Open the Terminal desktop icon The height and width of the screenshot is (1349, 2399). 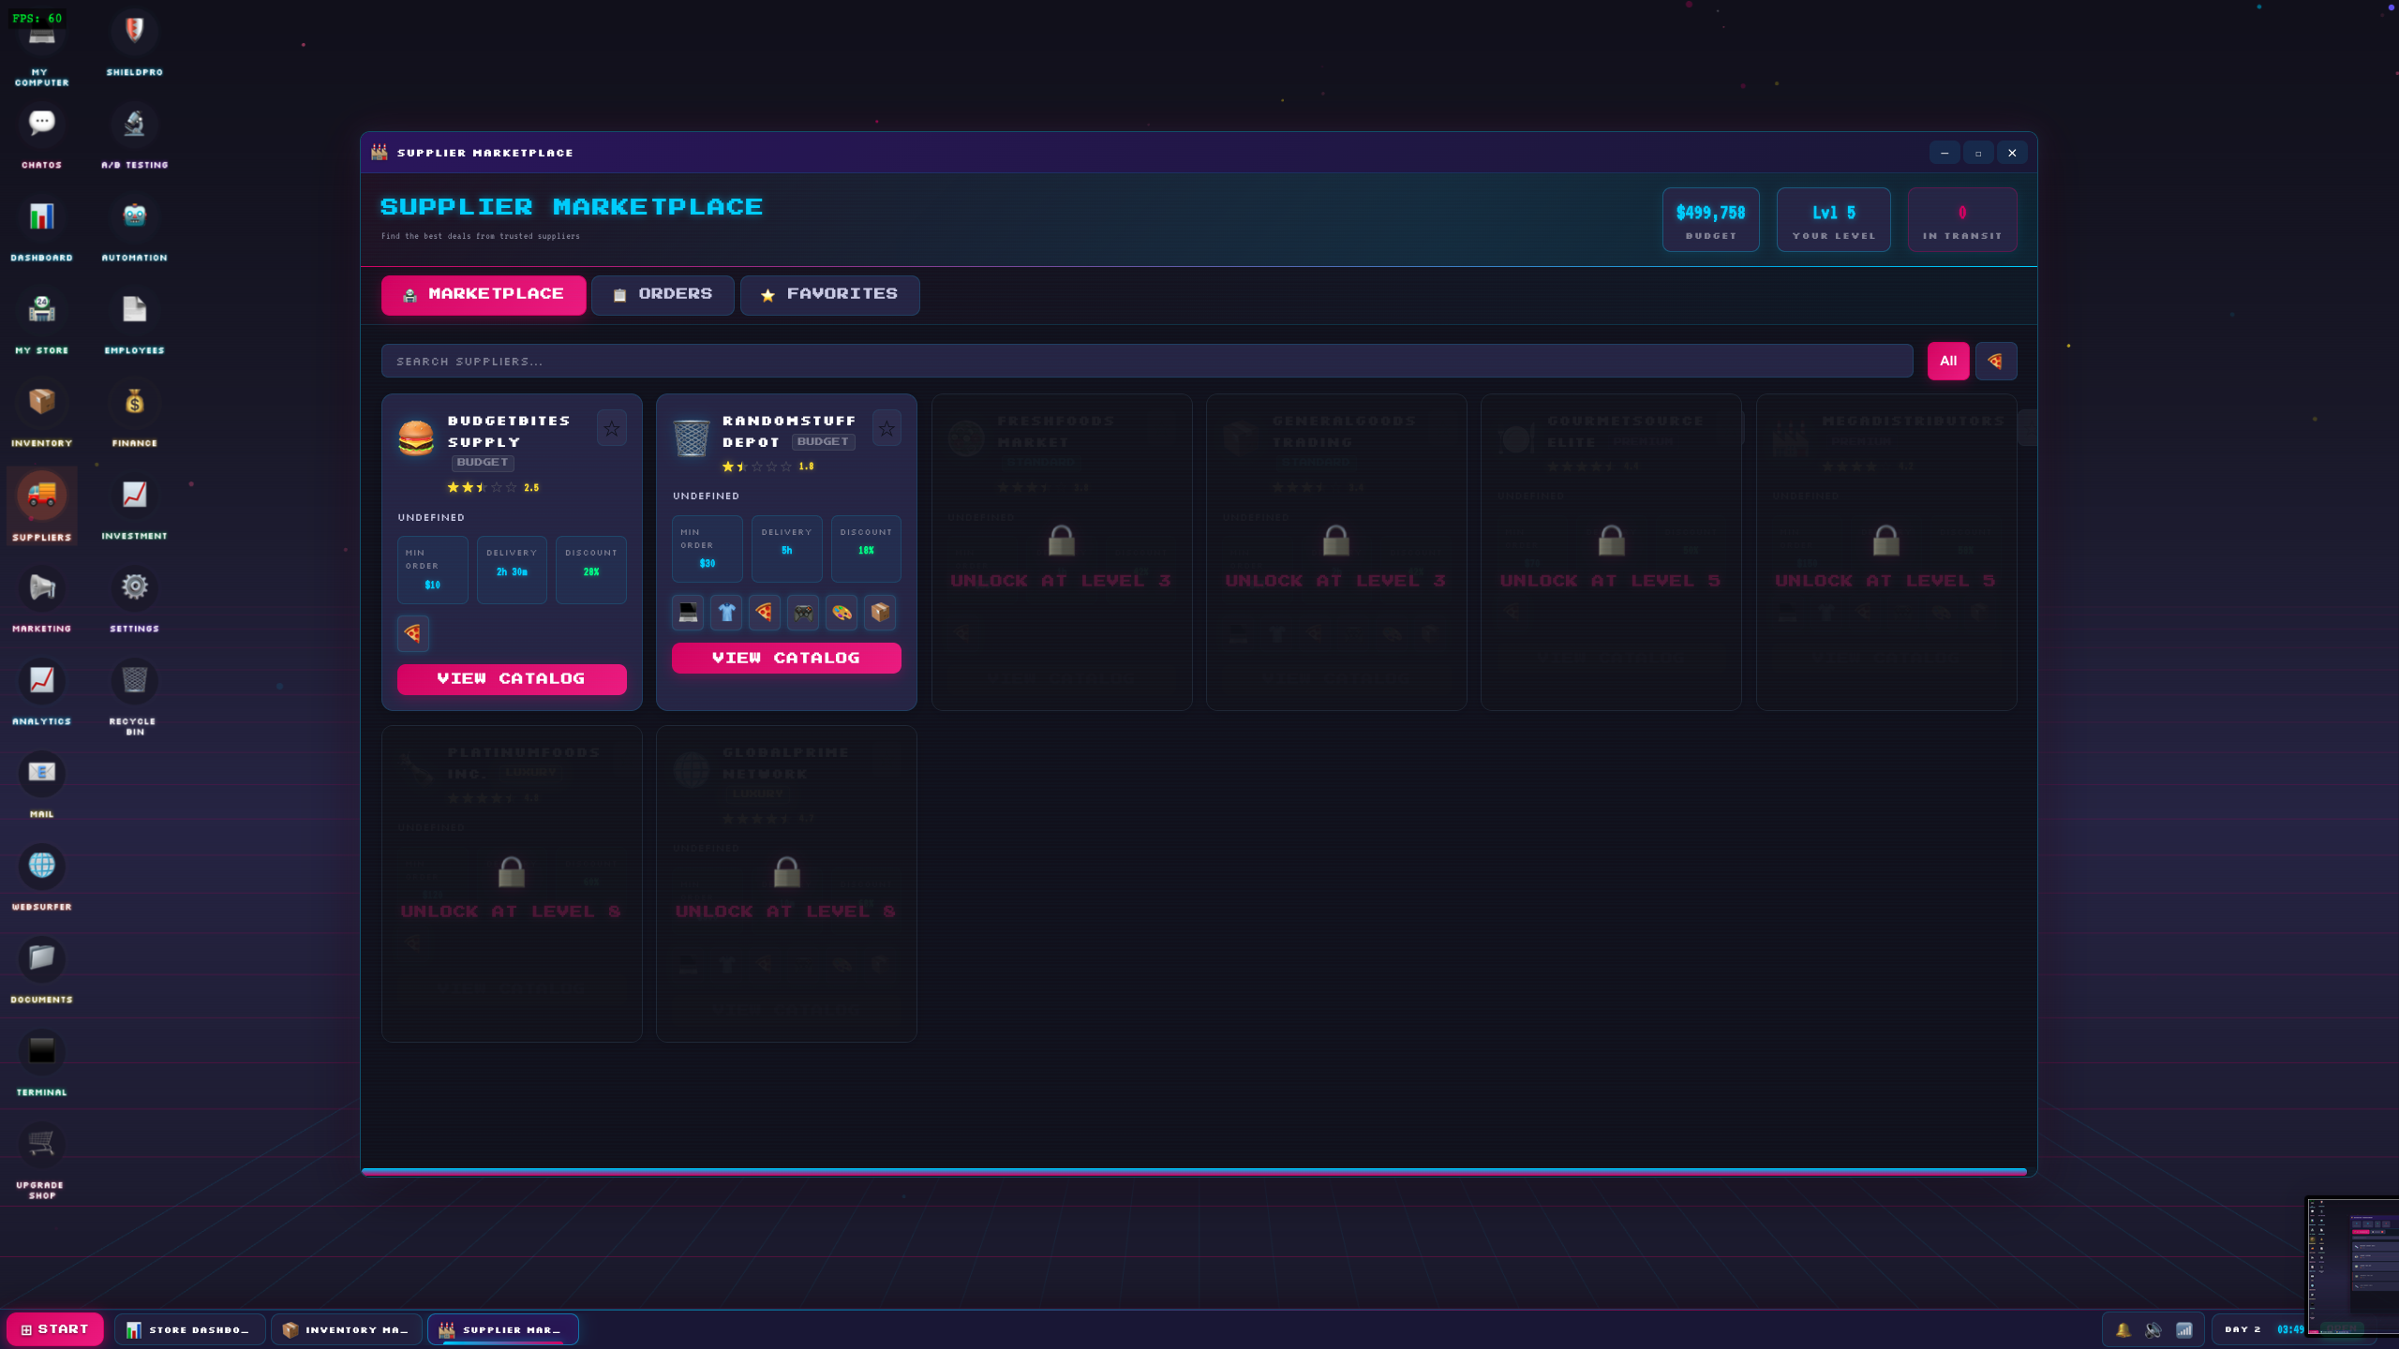pos(41,1052)
